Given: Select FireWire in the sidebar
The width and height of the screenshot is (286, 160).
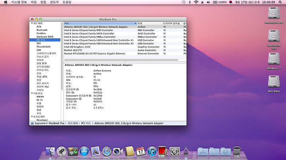Looking at the screenshot, I should click(x=41, y=33).
